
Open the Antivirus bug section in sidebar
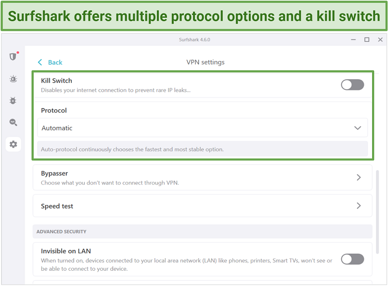coord(13,100)
